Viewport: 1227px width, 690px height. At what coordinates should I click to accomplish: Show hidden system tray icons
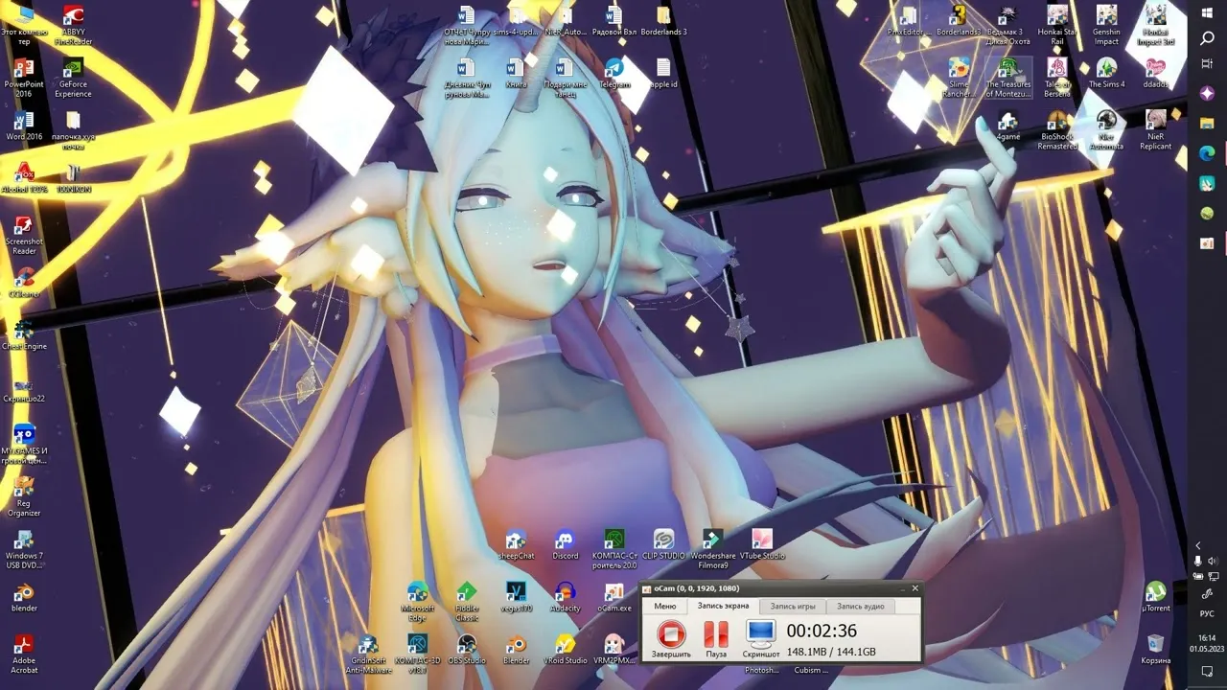pyautogui.click(x=1197, y=545)
